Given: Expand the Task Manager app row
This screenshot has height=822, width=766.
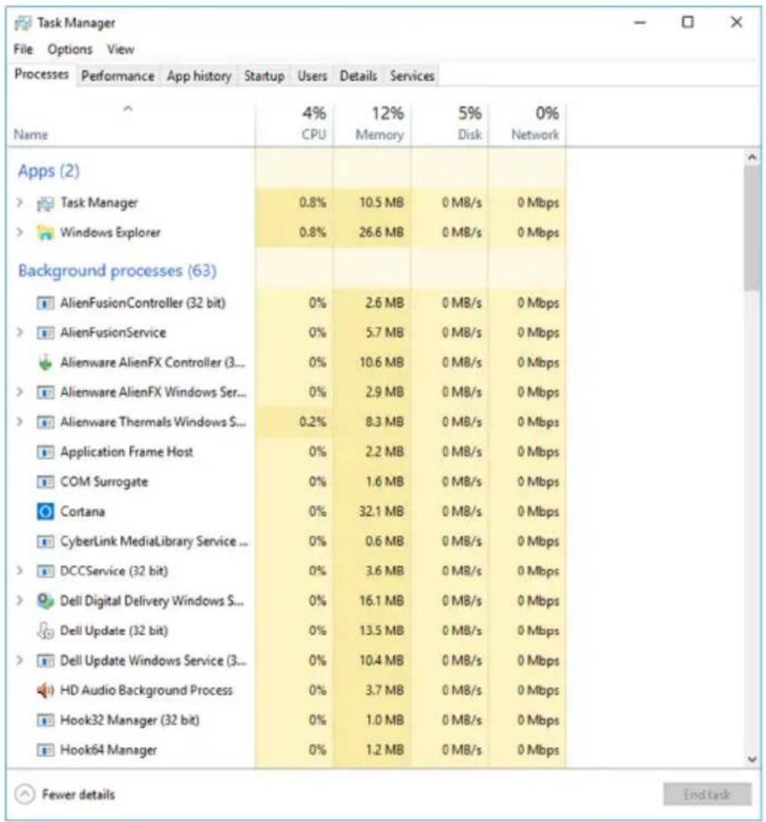Looking at the screenshot, I should (x=20, y=202).
